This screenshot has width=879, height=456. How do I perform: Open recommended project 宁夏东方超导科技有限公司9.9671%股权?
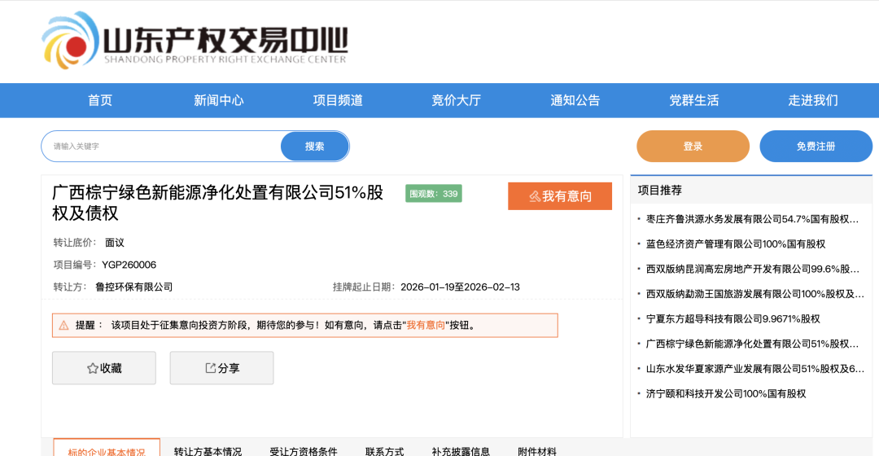point(732,319)
